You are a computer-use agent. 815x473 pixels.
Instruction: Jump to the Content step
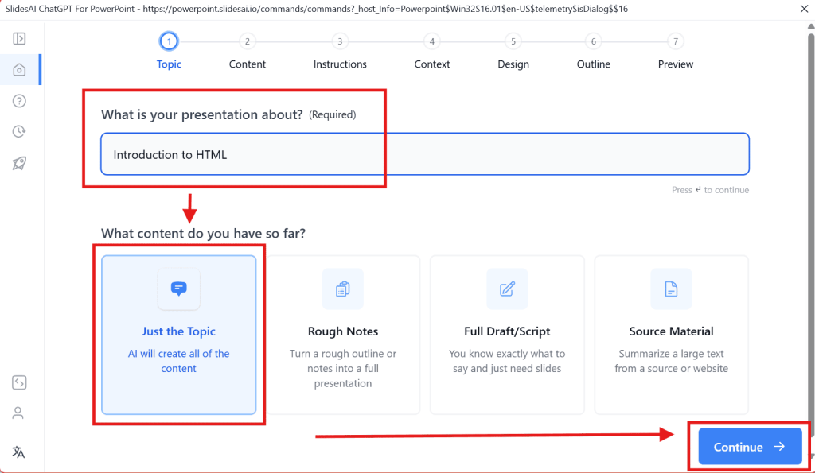pos(247,41)
